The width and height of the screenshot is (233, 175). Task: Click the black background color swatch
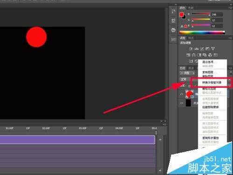pos(184,17)
